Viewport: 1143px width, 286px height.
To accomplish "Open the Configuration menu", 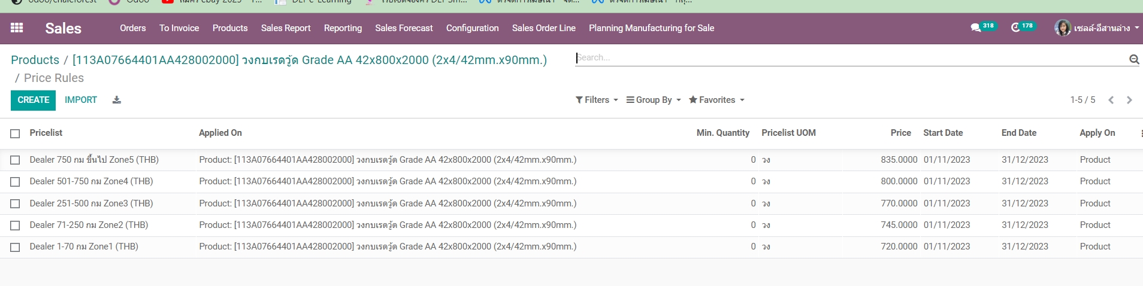I will tap(472, 28).
